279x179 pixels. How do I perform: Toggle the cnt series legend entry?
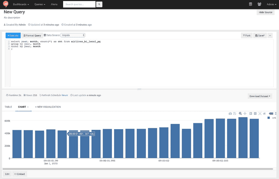coord(272,118)
